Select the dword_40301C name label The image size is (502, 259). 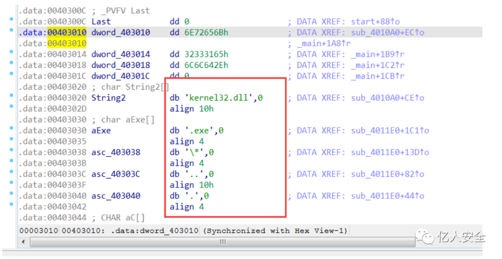pyautogui.click(x=121, y=76)
